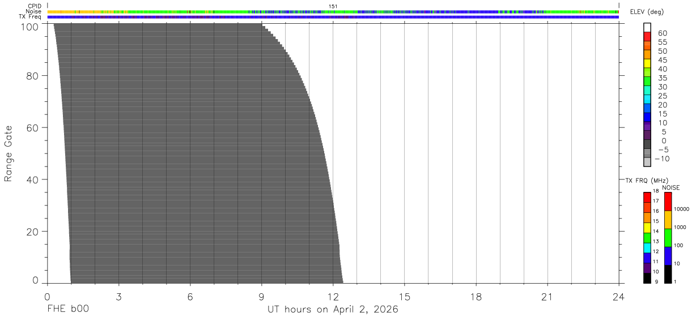This screenshot has height=321, width=696.
Task: Click the ELEV (deg) colorbar title
Action: coord(647,12)
